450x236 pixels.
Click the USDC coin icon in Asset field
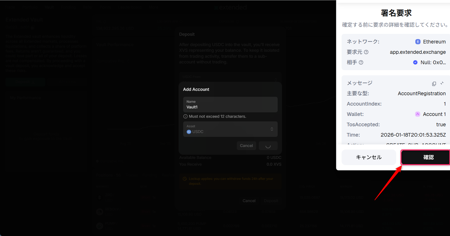coord(189,132)
